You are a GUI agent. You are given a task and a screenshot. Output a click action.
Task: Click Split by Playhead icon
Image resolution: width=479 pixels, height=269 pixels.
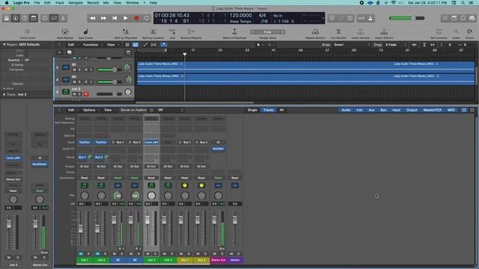coord(125,31)
